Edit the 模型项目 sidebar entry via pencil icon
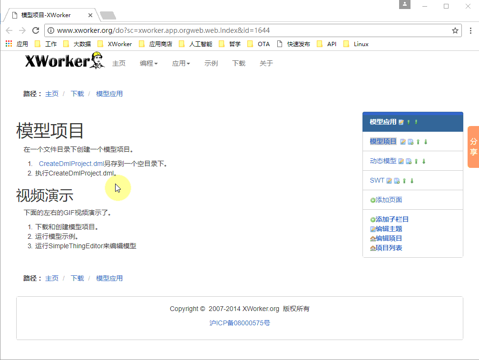Viewport: 479px width, 360px height. pyautogui.click(x=403, y=142)
